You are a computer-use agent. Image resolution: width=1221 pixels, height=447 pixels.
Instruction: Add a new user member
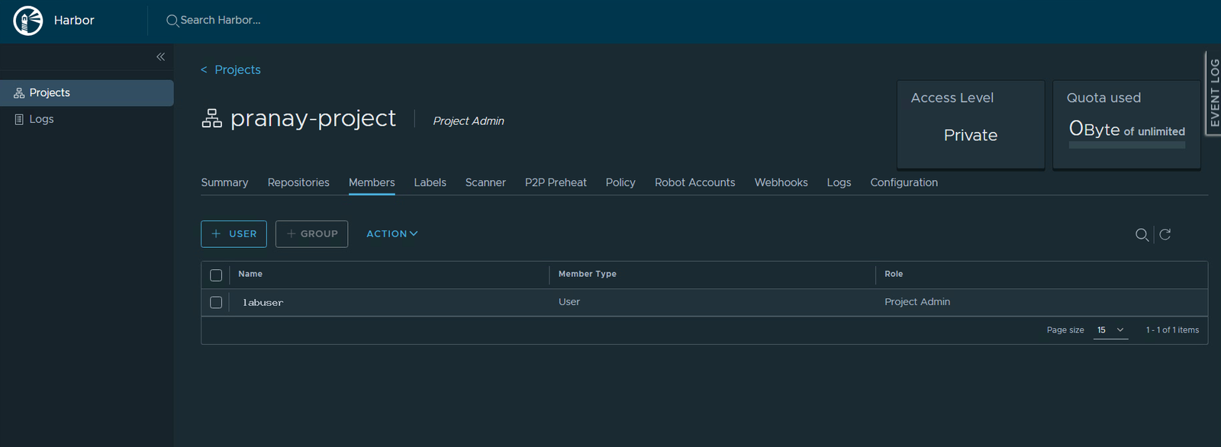tap(234, 234)
